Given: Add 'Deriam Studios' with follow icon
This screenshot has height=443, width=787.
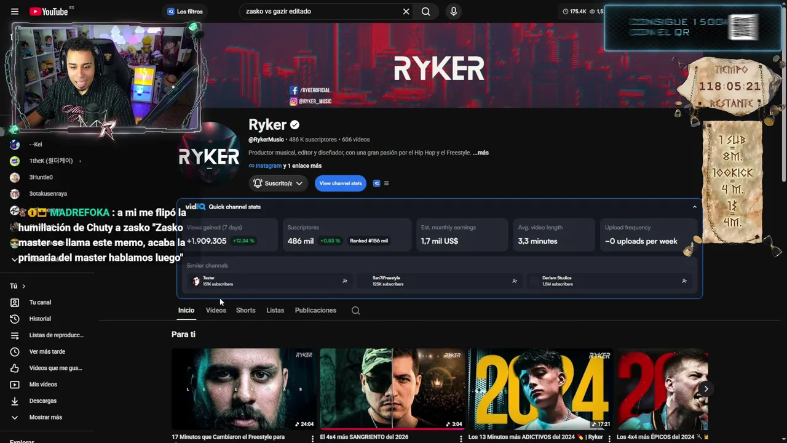Looking at the screenshot, I should tap(684, 281).
